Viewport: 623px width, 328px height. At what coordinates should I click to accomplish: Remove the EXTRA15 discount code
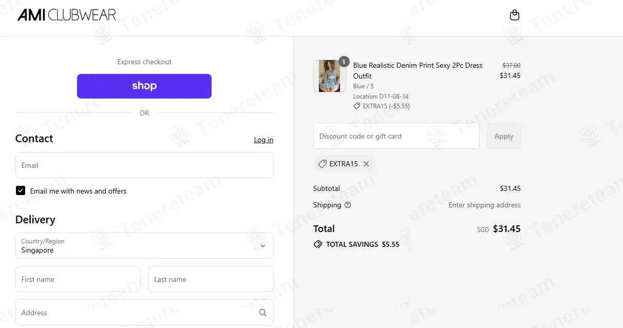pos(366,164)
